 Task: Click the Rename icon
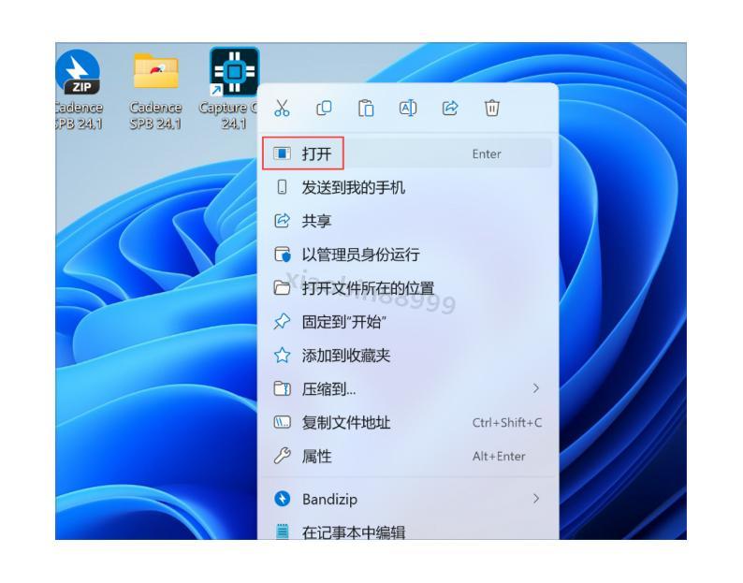[x=408, y=108]
